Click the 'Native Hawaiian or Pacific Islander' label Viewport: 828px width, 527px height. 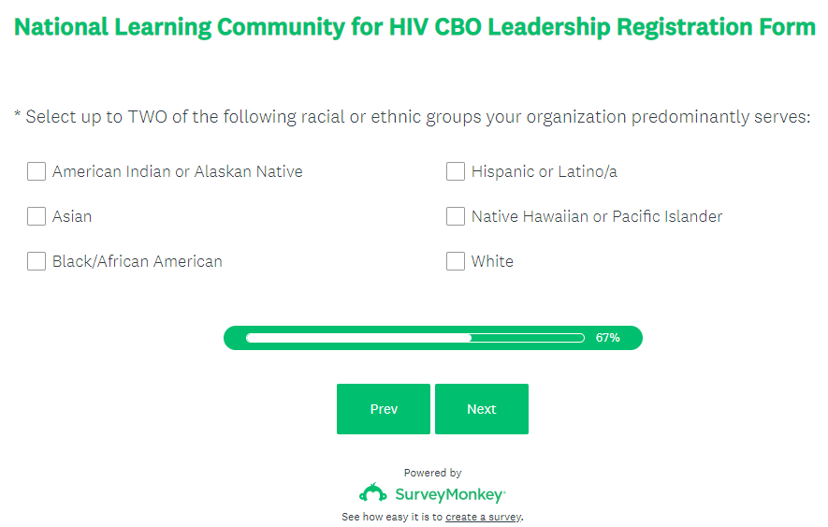tap(597, 216)
